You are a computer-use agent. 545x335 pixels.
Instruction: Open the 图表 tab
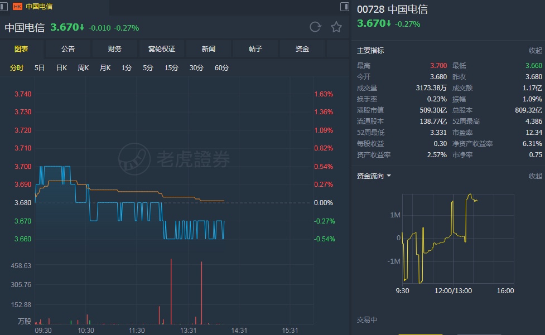coord(21,49)
